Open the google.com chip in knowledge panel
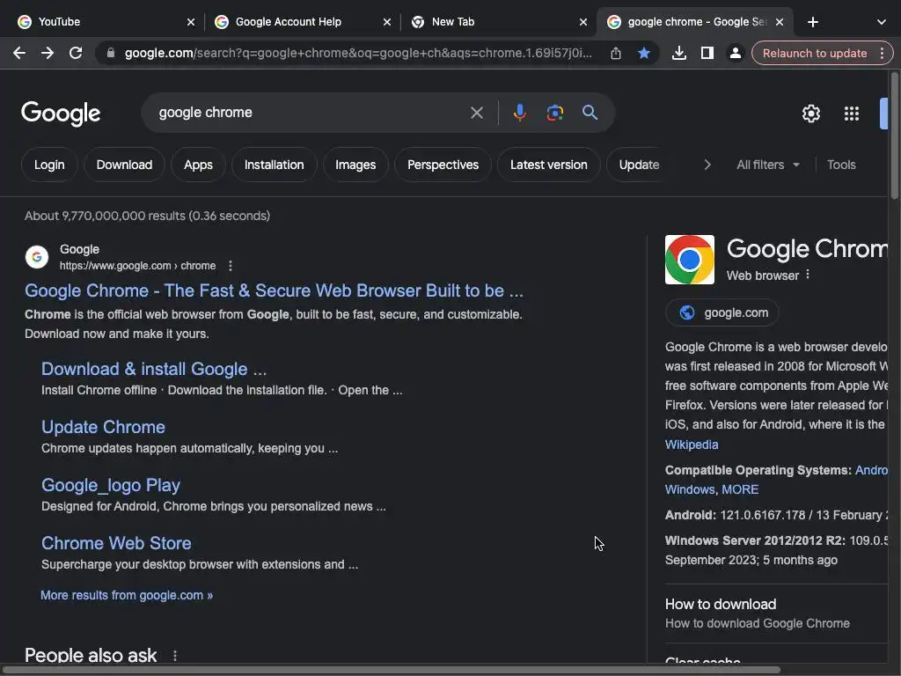 (722, 312)
